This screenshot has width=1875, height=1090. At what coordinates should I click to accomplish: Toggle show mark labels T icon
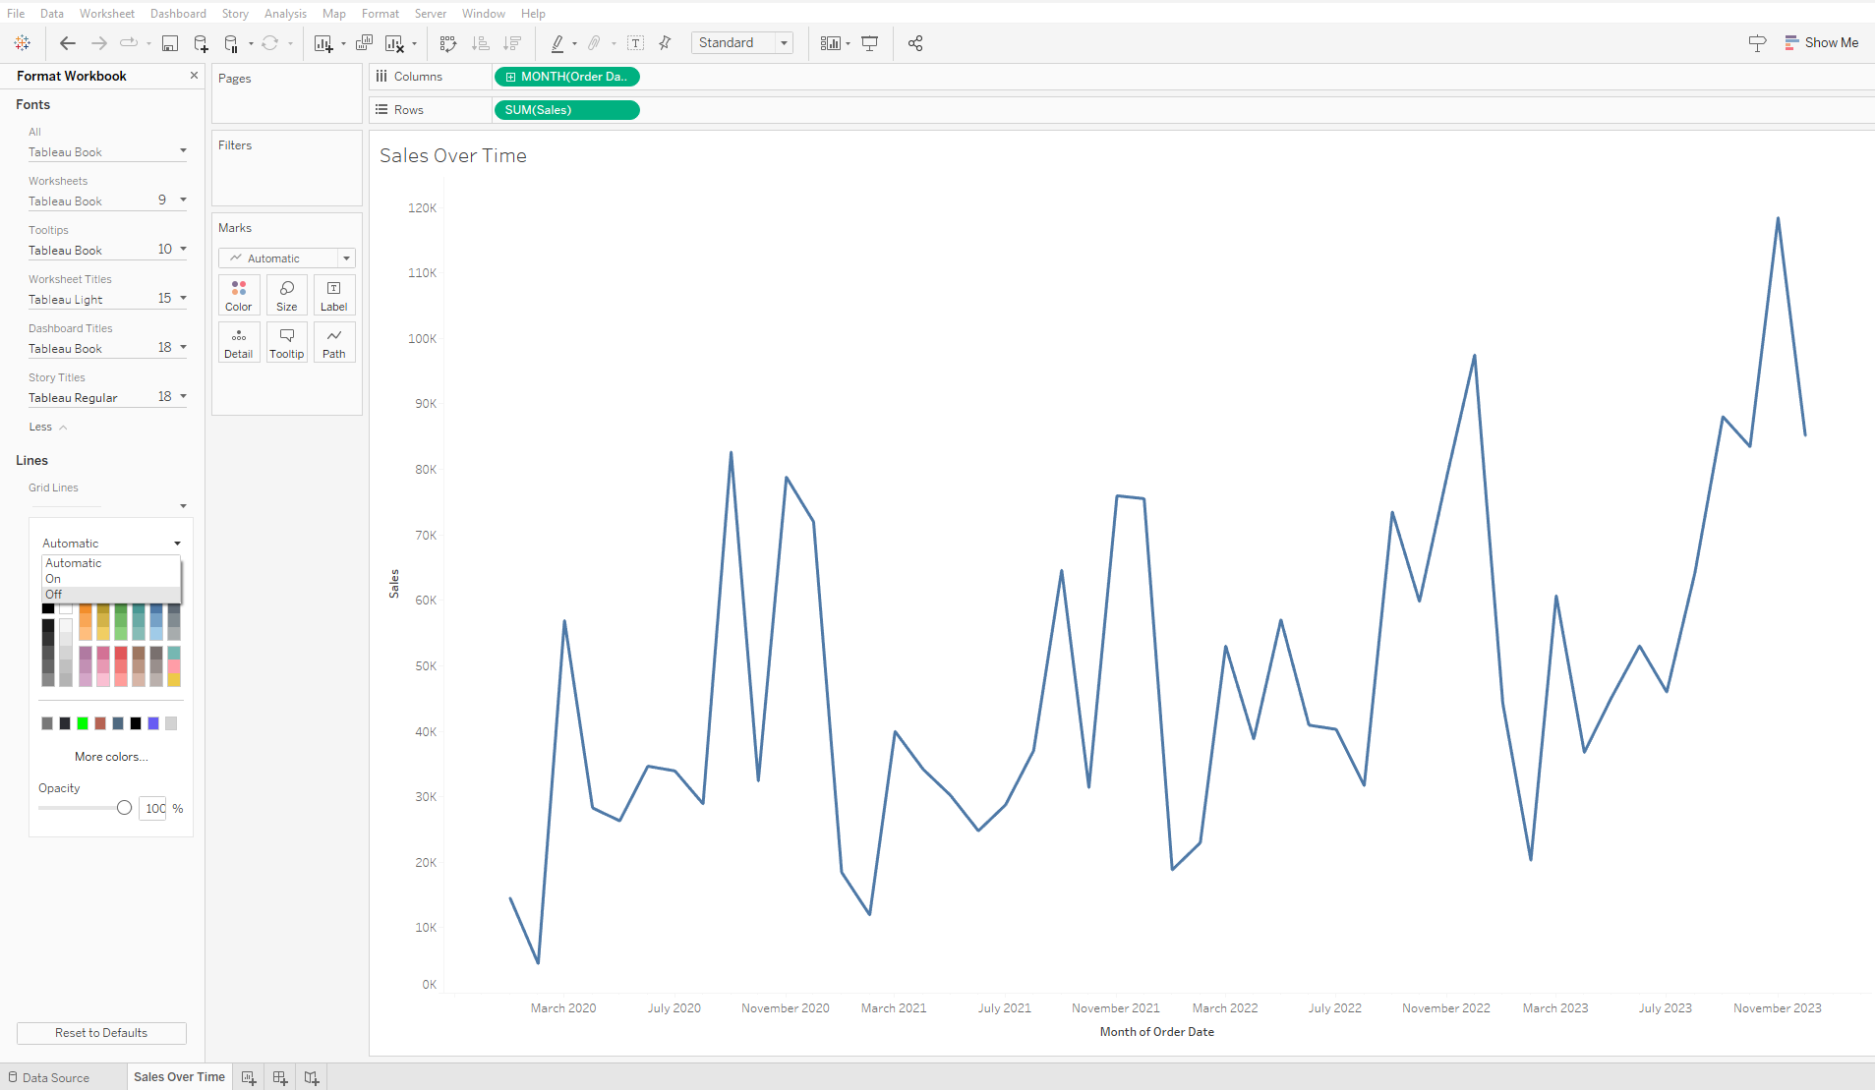[635, 43]
